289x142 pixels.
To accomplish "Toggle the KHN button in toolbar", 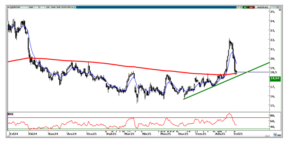I will [53, 7].
